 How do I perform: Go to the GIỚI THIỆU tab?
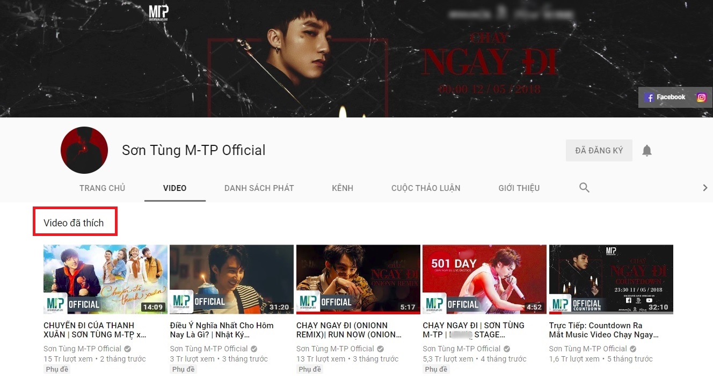point(519,188)
